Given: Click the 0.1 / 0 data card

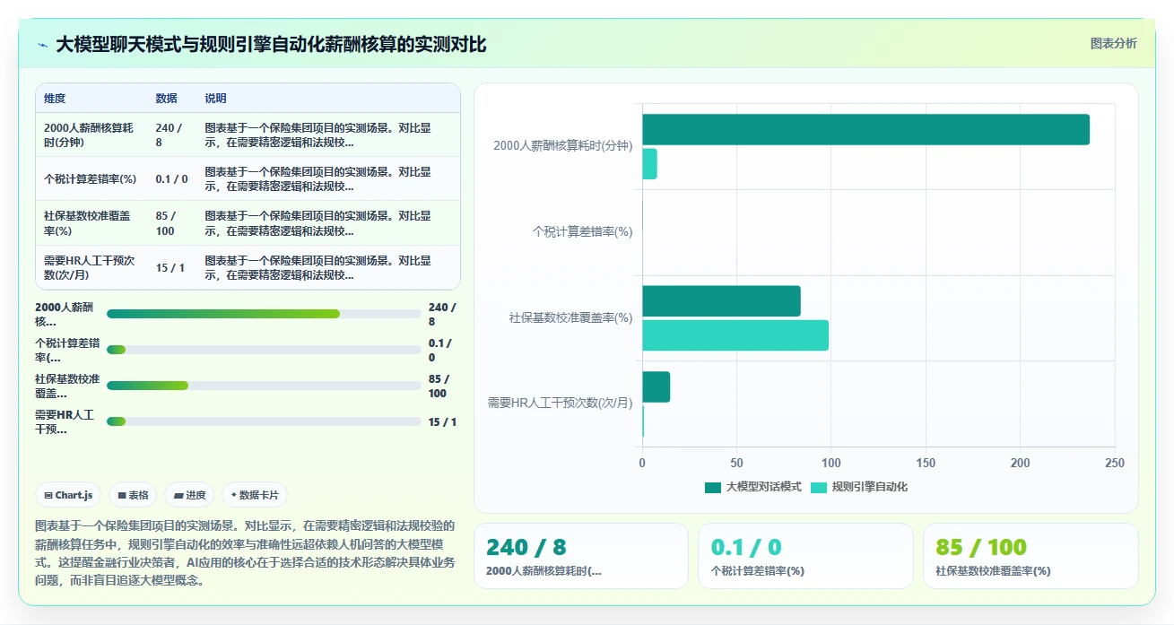Looking at the screenshot, I should (x=805, y=556).
